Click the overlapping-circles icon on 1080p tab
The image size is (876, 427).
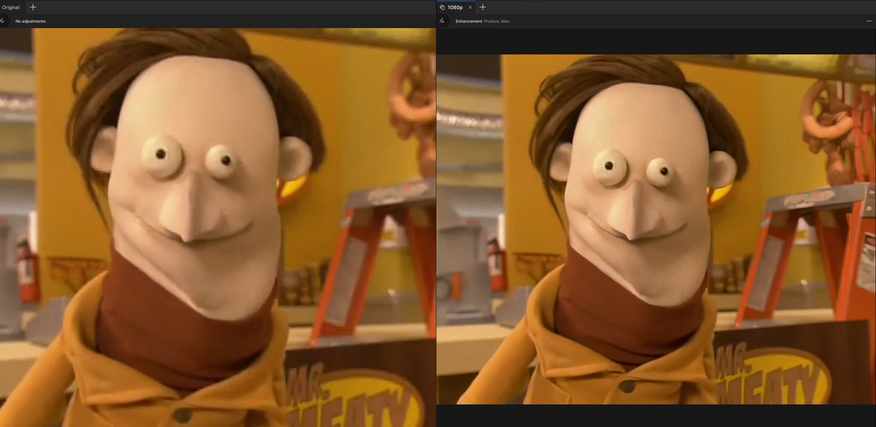click(x=442, y=7)
